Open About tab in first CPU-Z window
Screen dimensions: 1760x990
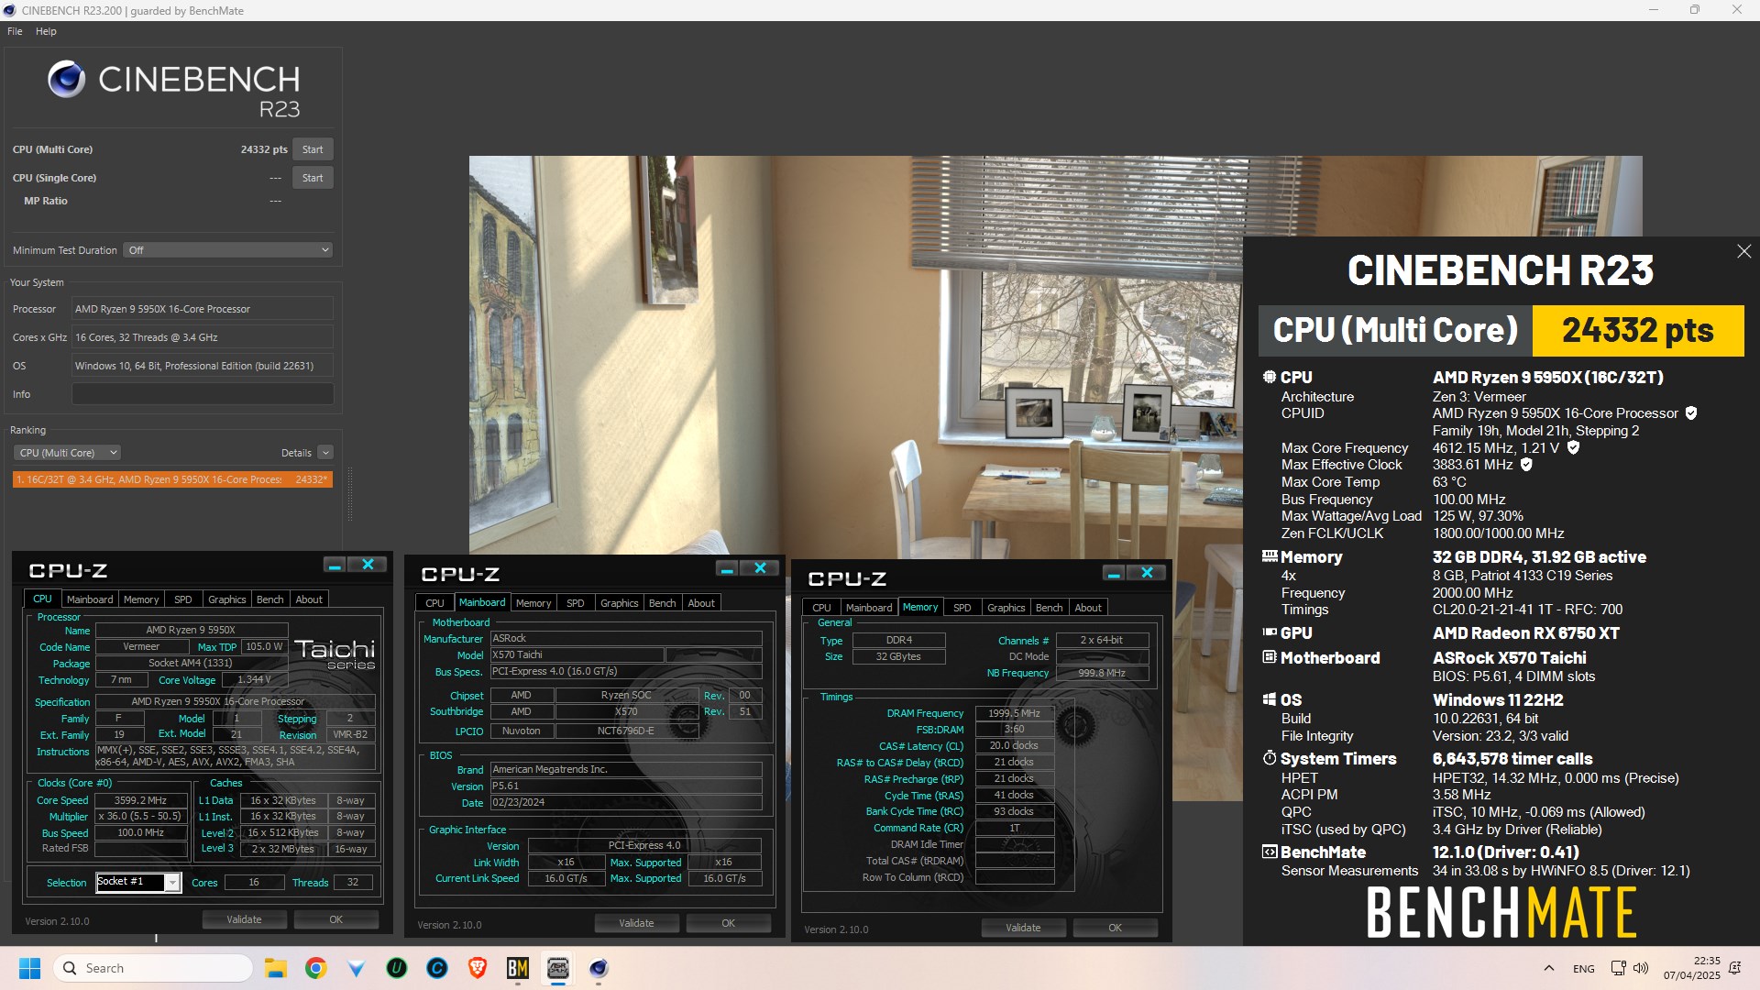click(309, 599)
